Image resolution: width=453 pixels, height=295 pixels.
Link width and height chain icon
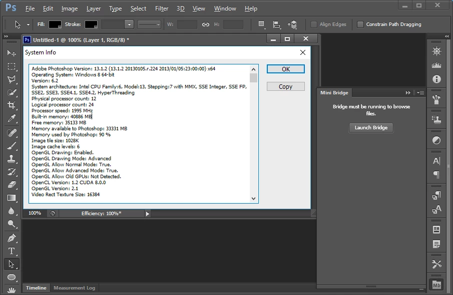205,24
